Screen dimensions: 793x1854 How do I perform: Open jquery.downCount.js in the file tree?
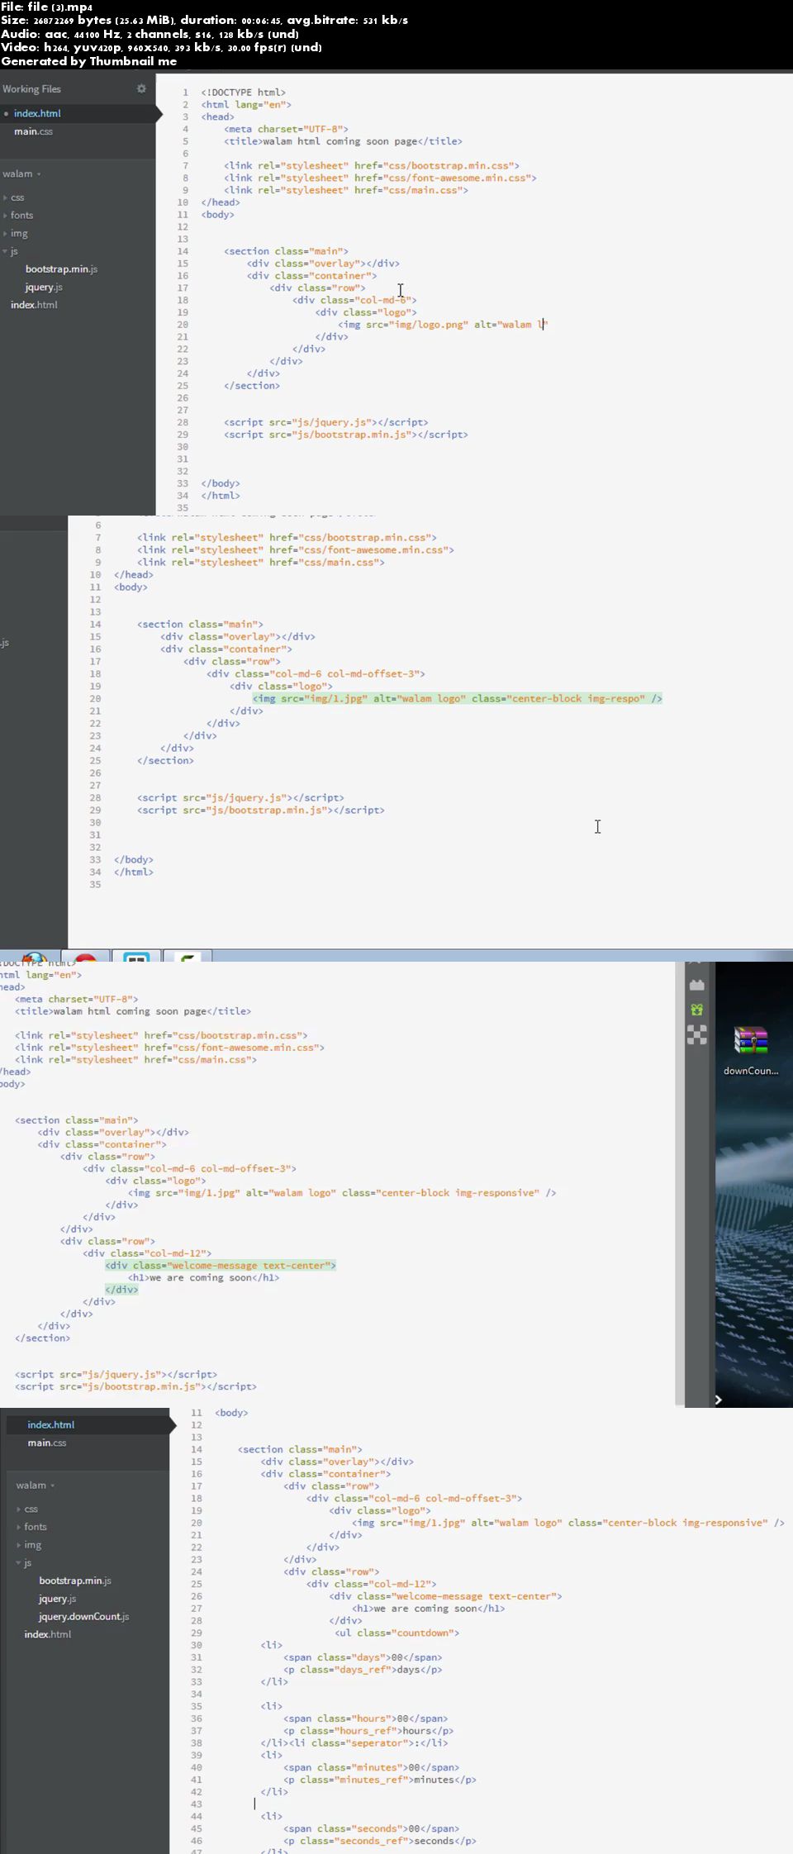pyautogui.click(x=83, y=1616)
